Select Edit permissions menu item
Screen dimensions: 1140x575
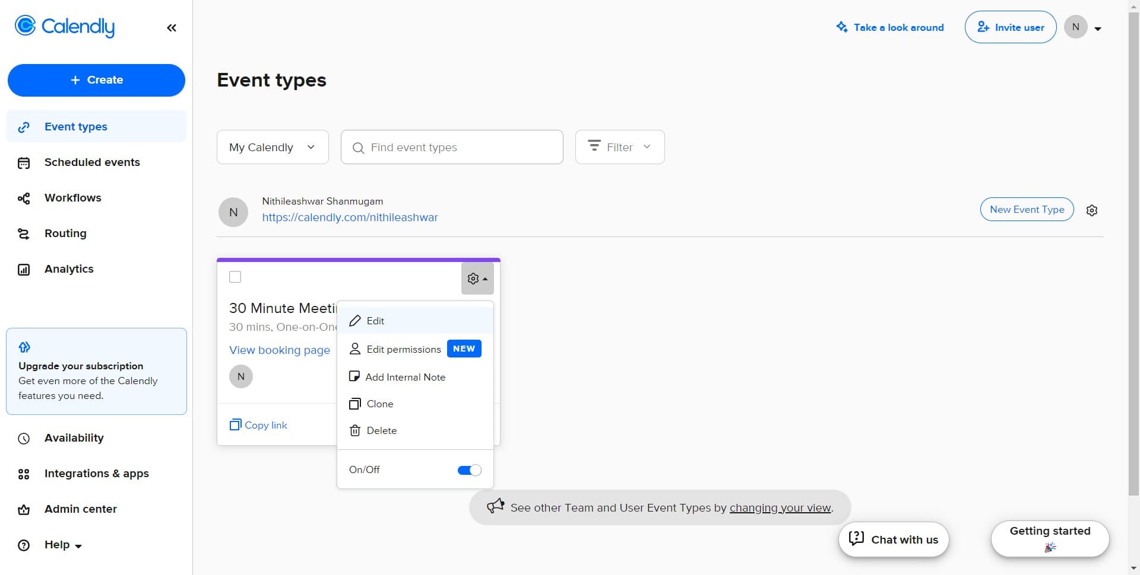pos(403,349)
